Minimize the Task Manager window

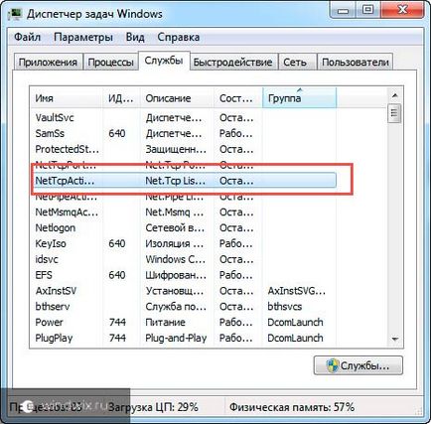344,11
